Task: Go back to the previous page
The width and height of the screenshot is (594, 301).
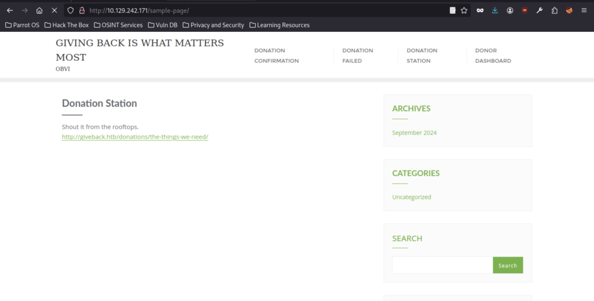Action: (x=10, y=10)
